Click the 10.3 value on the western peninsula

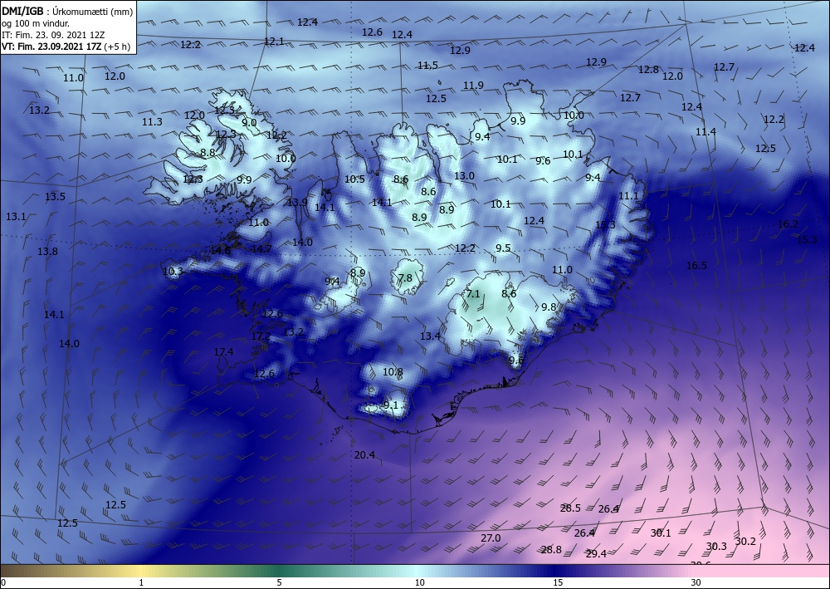[x=173, y=272]
